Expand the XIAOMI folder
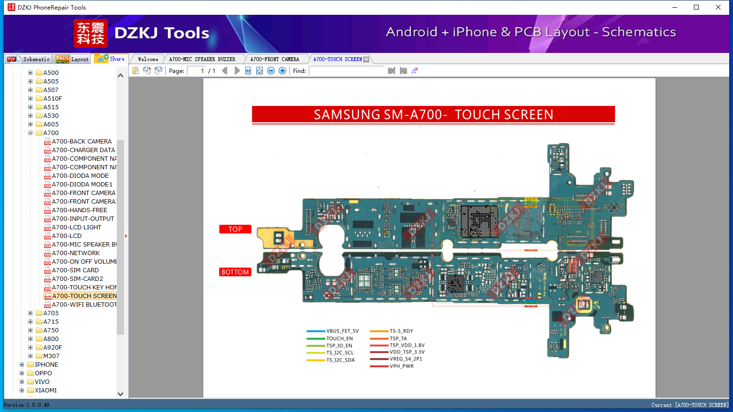This screenshot has width=733, height=412. [x=21, y=391]
